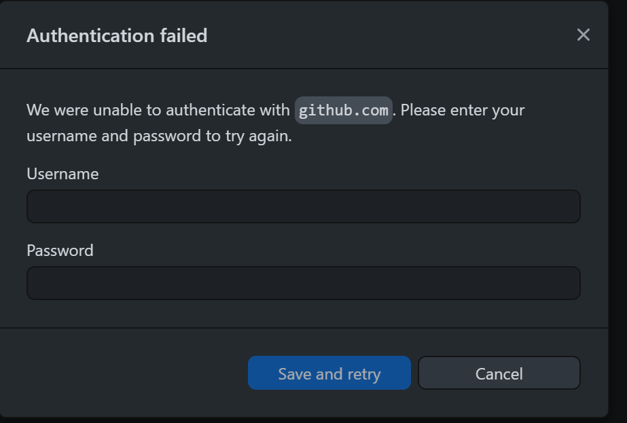Close the Authentication failed dialog

point(583,35)
